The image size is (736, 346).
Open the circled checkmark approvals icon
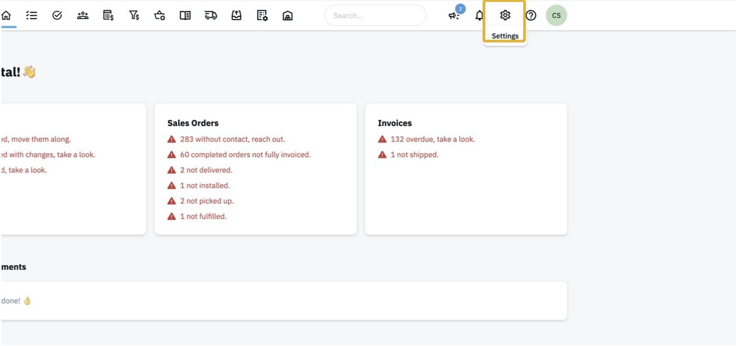[57, 15]
